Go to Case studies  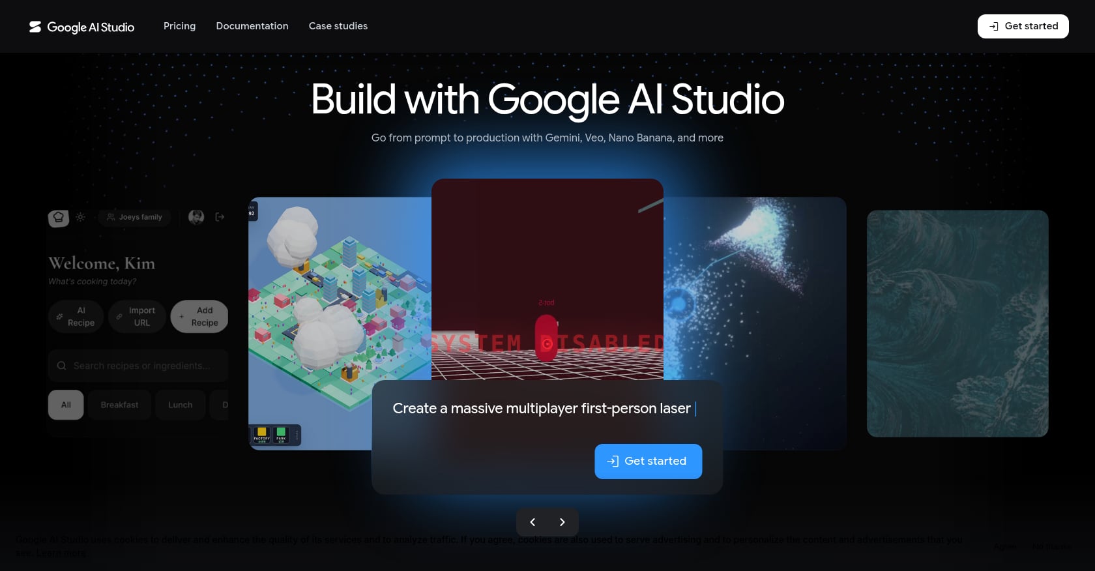pos(338,26)
